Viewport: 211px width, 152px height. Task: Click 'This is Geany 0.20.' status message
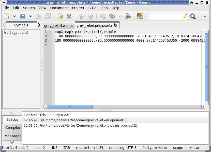46,115
